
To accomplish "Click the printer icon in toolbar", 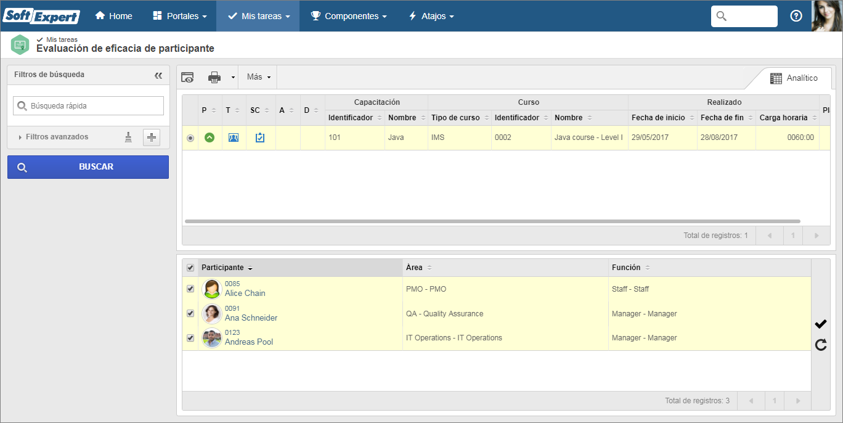I will coord(214,77).
